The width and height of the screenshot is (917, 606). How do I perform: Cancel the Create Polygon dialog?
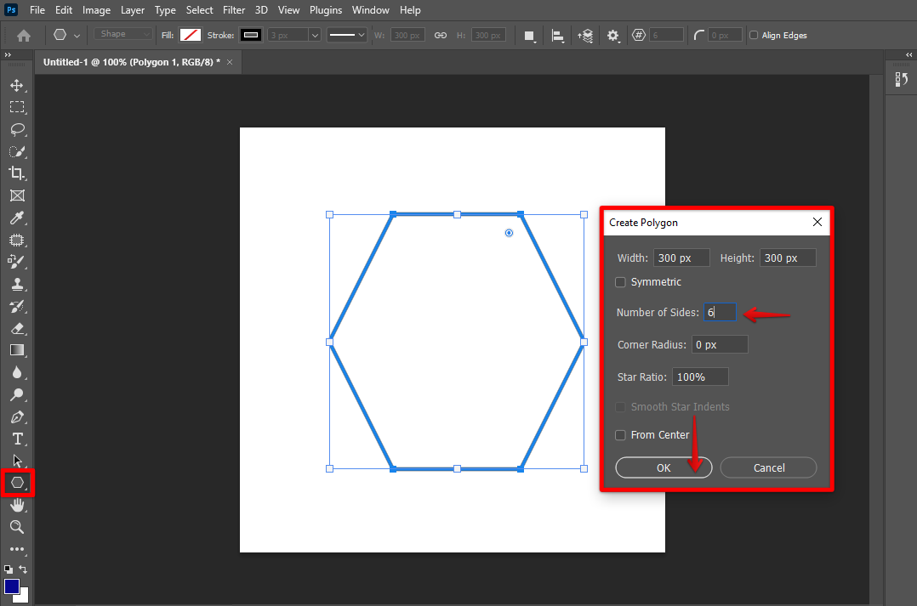(x=768, y=468)
